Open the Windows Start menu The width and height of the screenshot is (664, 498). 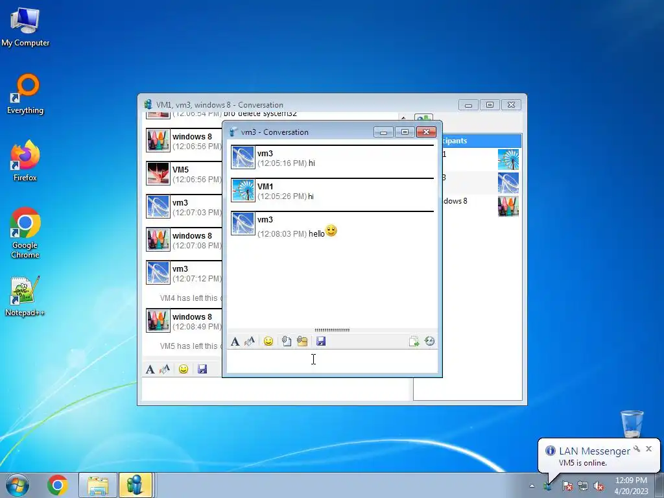pyautogui.click(x=17, y=485)
